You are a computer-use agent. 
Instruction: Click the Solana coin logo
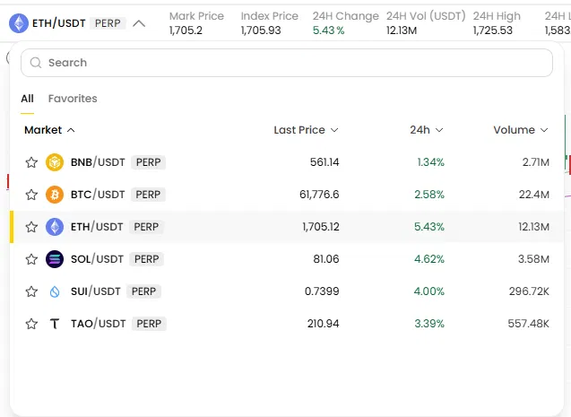[55, 259]
